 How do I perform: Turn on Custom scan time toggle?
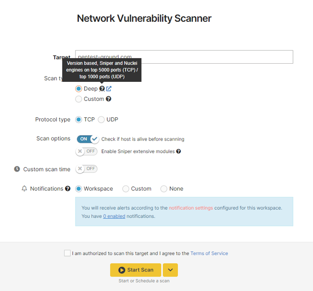[x=86, y=169]
